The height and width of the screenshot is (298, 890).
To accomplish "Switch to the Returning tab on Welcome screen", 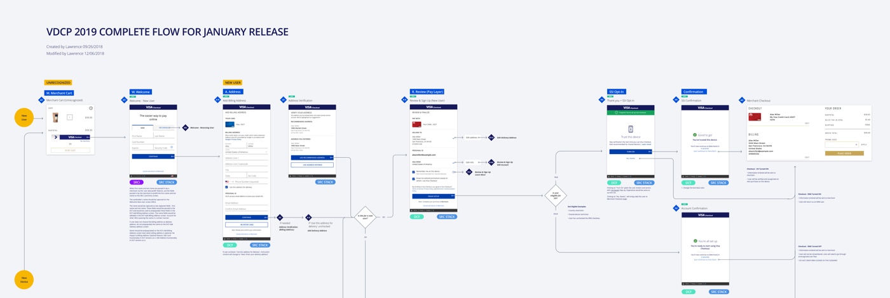I will pyautogui.click(x=164, y=127).
